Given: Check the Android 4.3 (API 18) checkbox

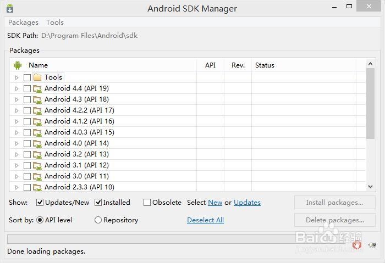Looking at the screenshot, I should click(27, 99).
